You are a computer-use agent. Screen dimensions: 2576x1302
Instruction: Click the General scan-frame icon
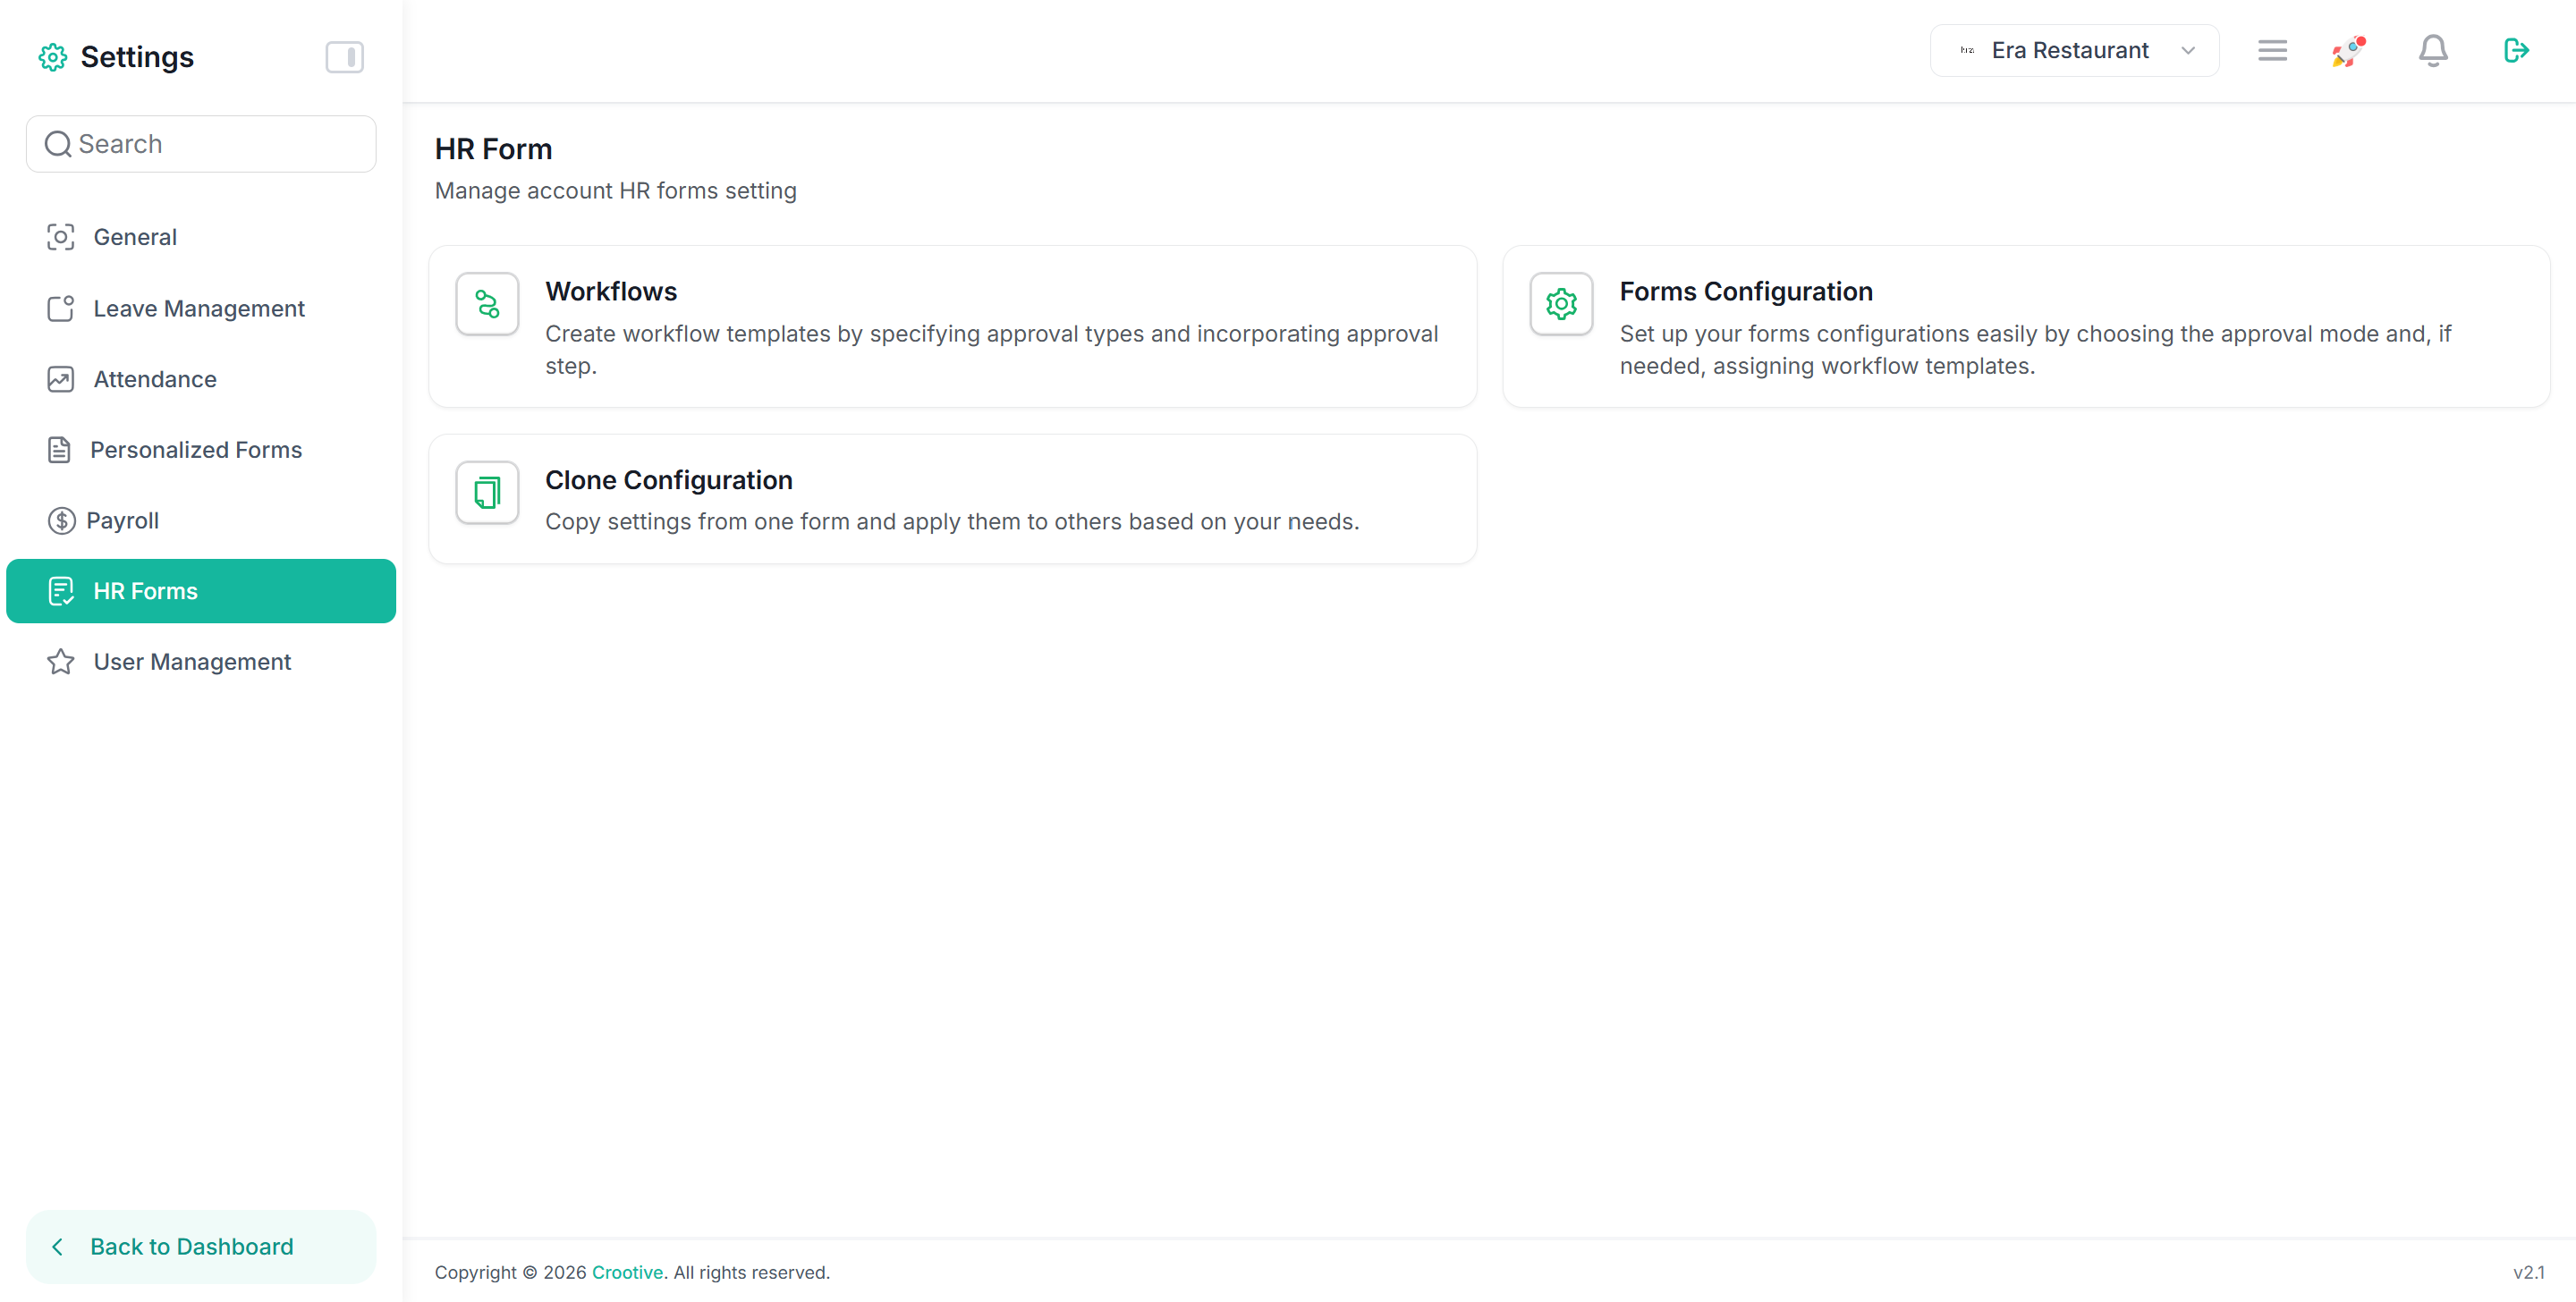click(61, 237)
